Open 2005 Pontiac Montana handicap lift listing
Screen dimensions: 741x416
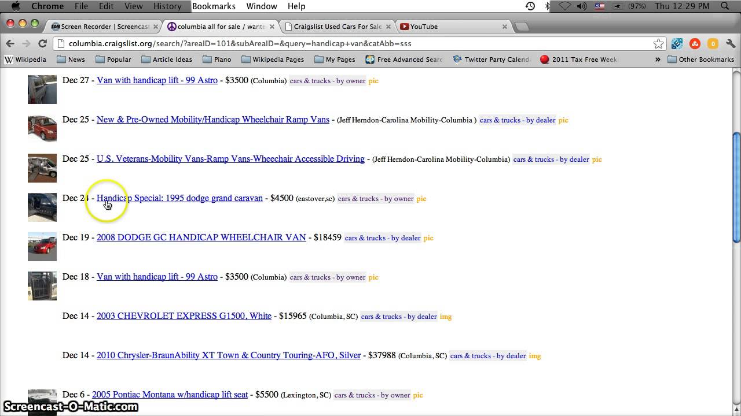point(170,395)
